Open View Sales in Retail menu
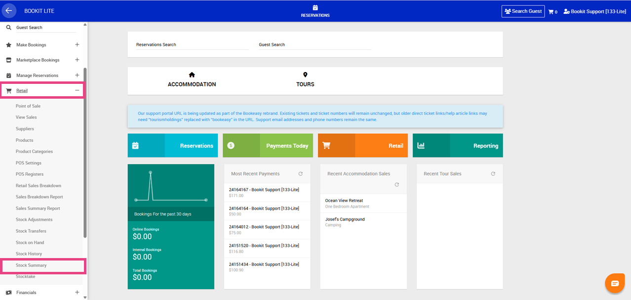The width and height of the screenshot is (631, 300). click(x=26, y=117)
